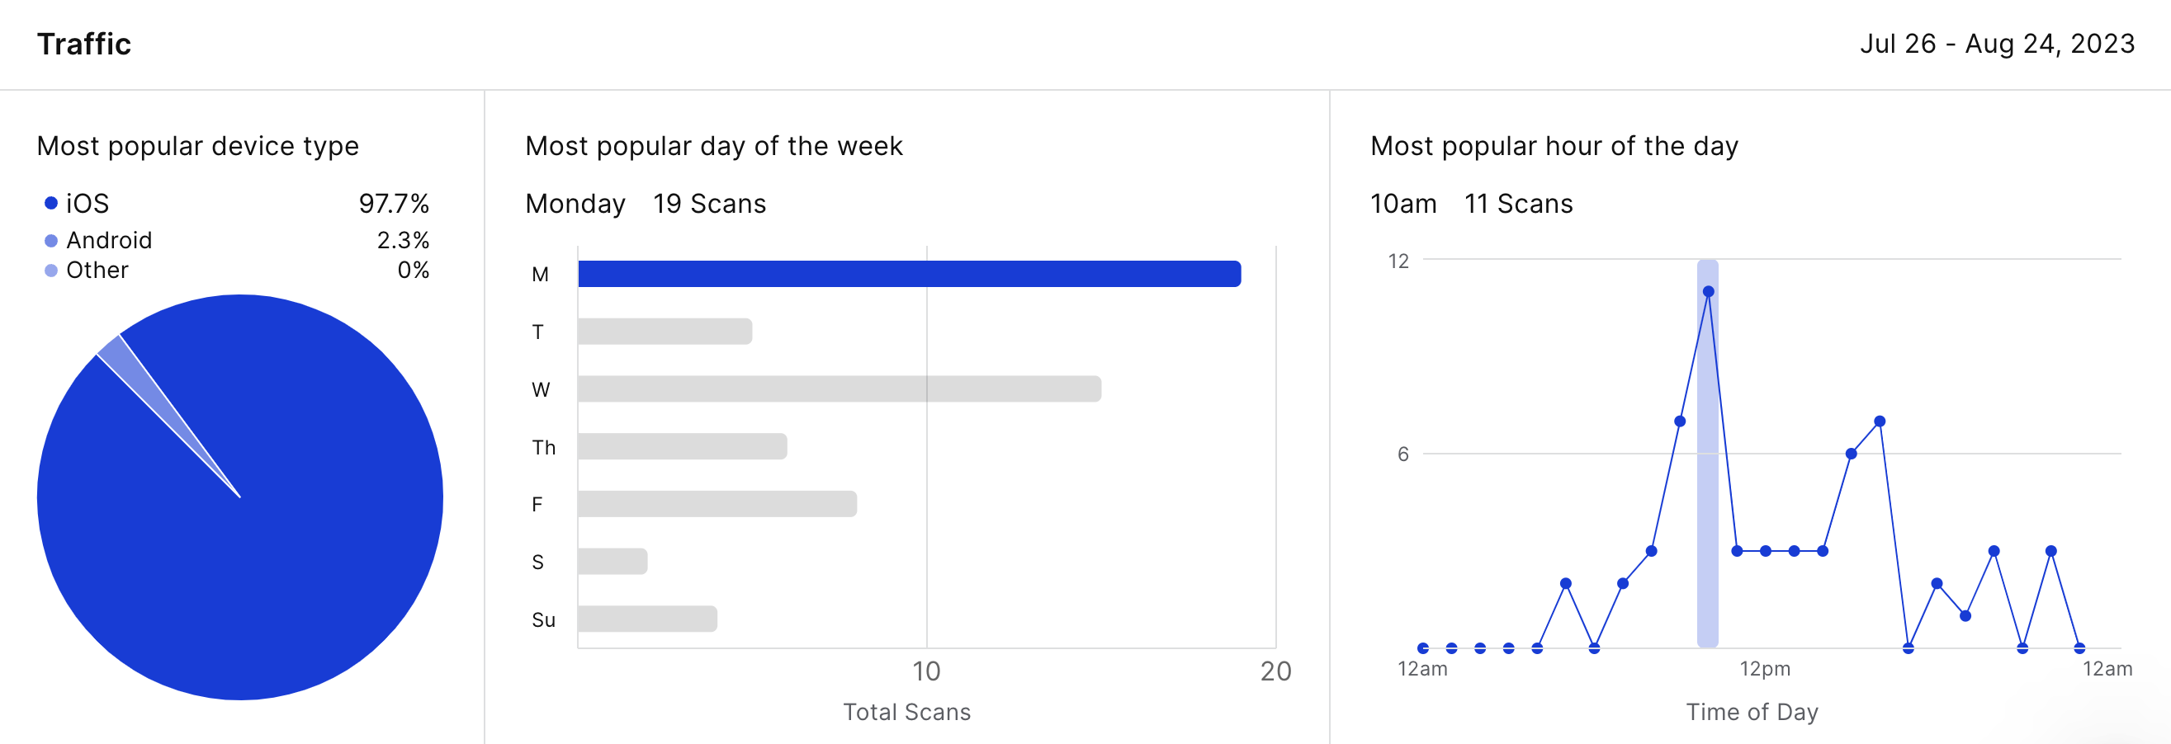Click the Android legend color dot
This screenshot has height=744, width=2171.
(50, 241)
